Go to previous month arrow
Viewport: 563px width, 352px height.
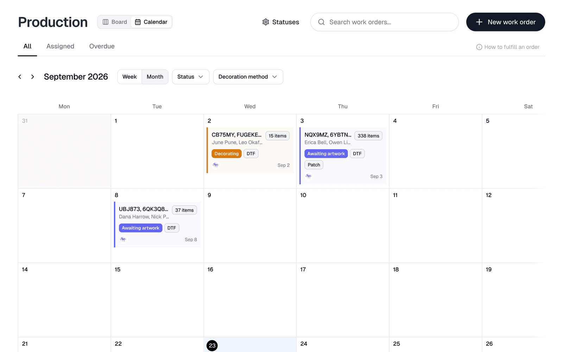(x=20, y=77)
